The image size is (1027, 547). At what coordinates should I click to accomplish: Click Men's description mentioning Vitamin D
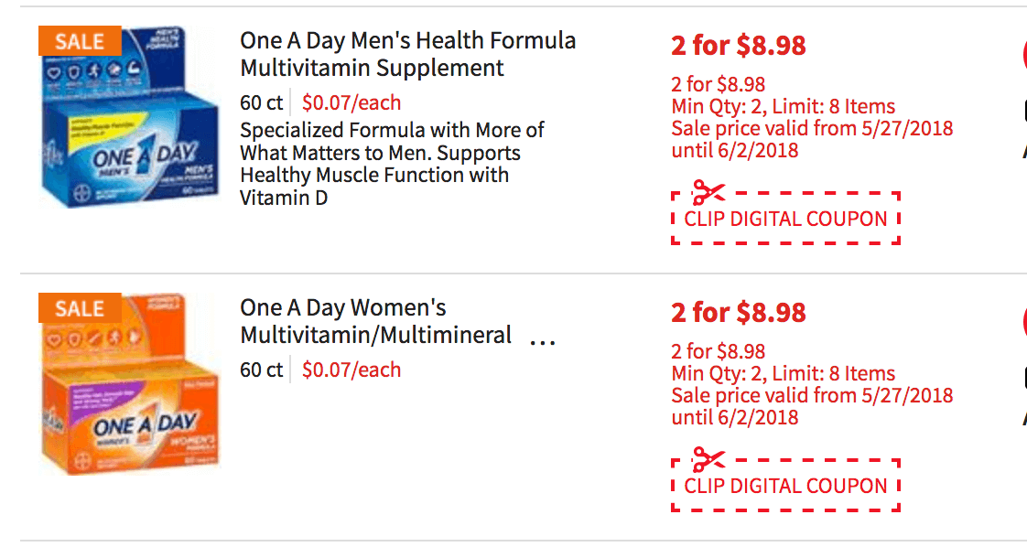[x=392, y=164]
